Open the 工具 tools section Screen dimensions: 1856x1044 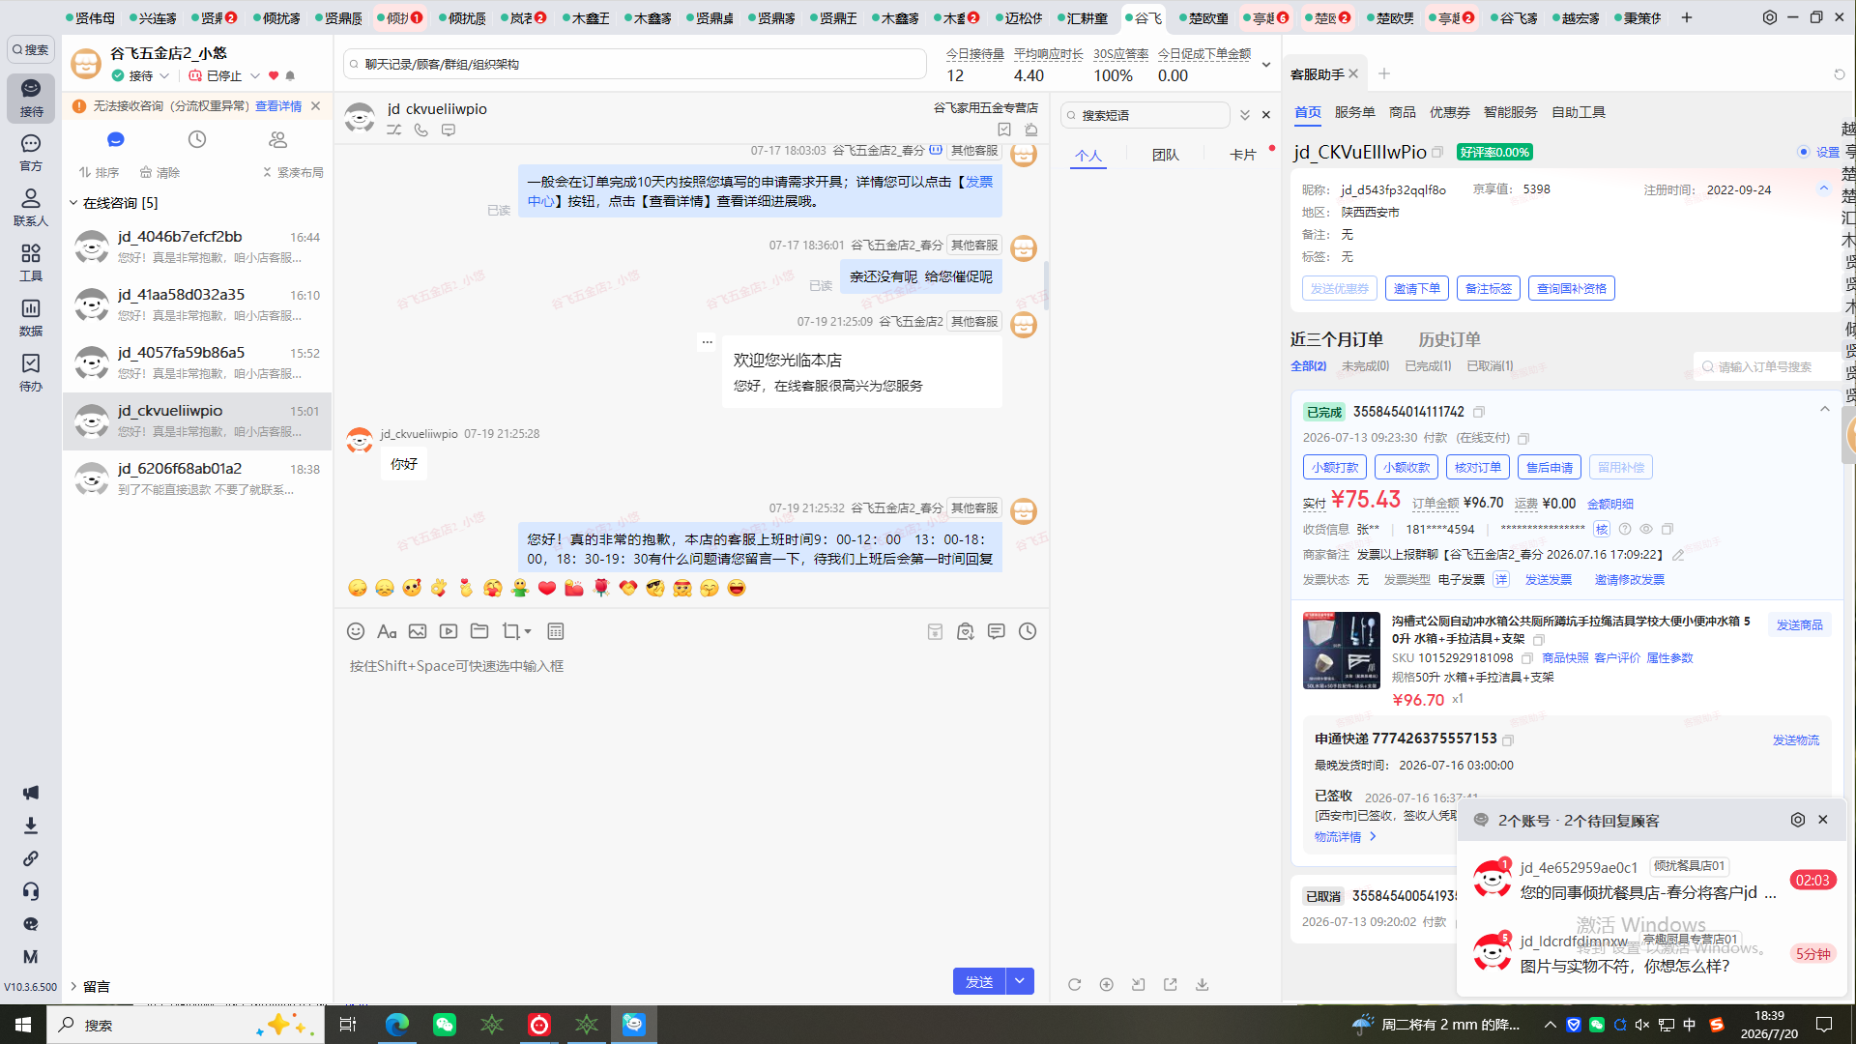[31, 263]
